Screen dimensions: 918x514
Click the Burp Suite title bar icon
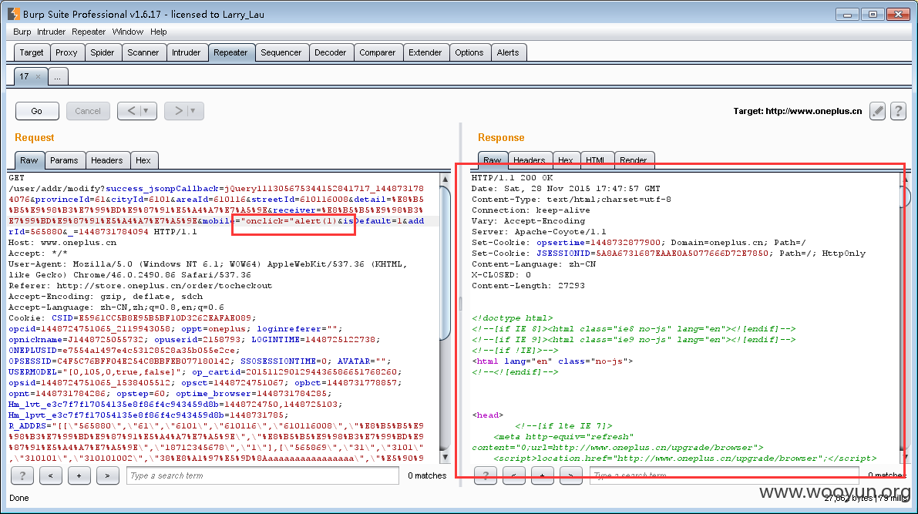pyautogui.click(x=13, y=13)
